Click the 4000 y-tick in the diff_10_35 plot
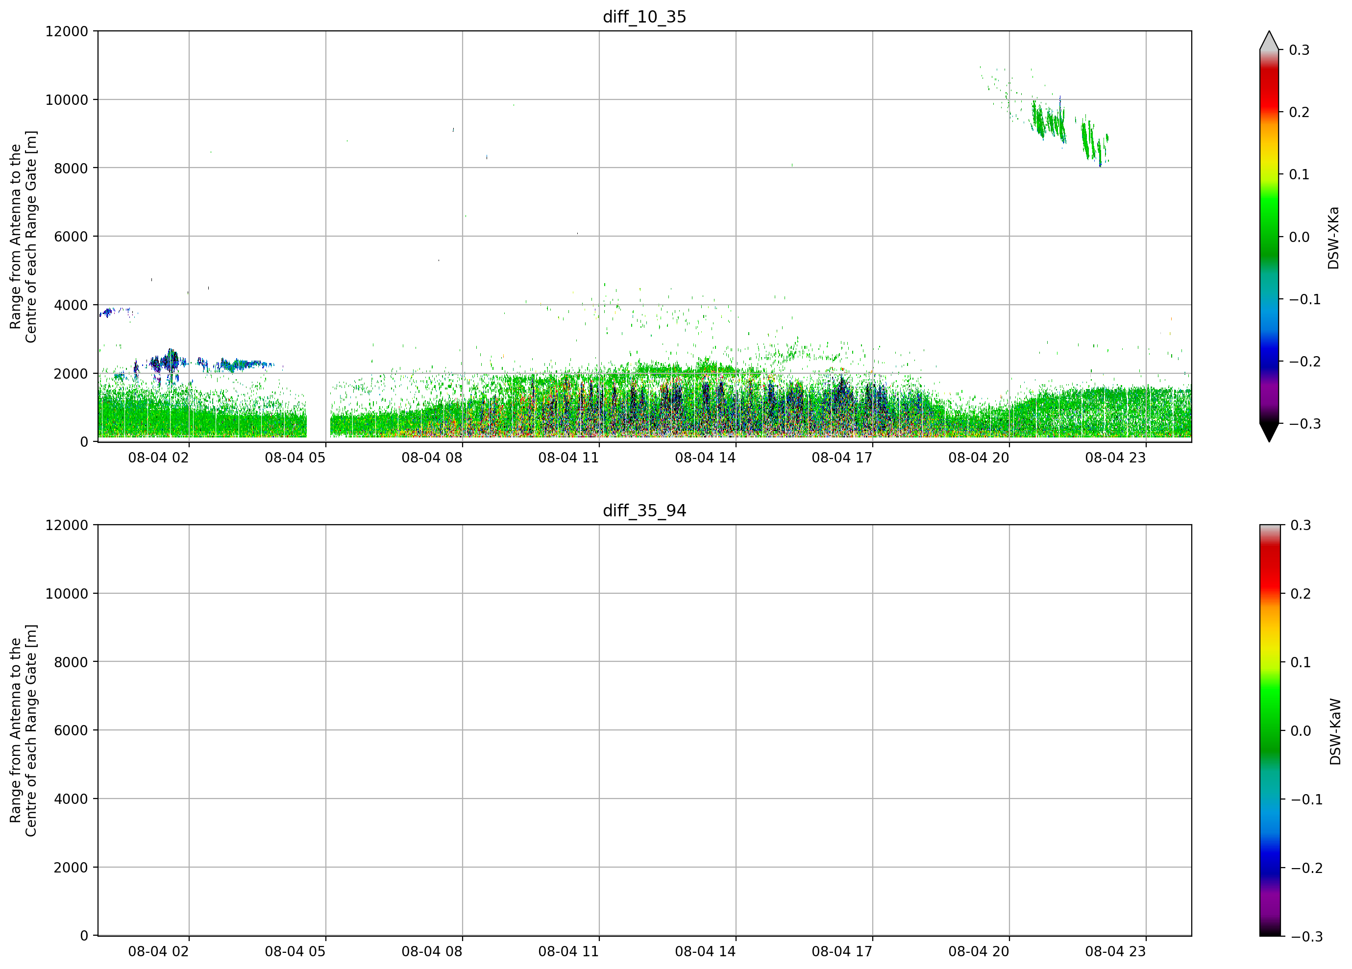This screenshot has height=969, width=1352. coord(71,305)
